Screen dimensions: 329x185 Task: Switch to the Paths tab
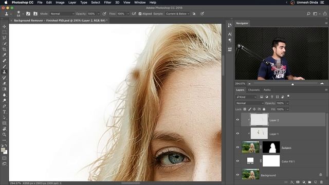click(267, 90)
